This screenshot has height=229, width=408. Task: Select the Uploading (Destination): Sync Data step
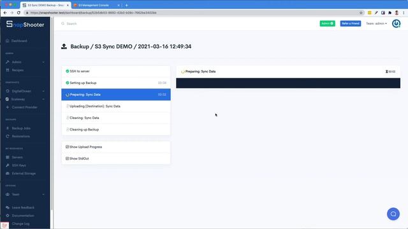coord(116,106)
